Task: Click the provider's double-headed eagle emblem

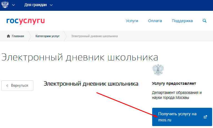Action: (x=158, y=70)
